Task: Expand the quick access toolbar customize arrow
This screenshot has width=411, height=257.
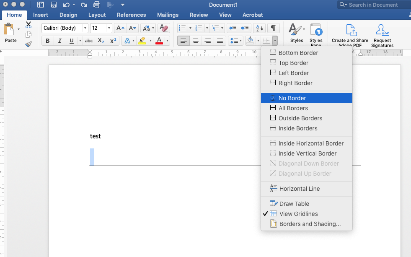Action: tap(123, 5)
